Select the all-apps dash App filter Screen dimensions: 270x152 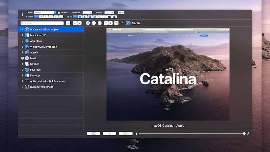[x=75, y=17]
